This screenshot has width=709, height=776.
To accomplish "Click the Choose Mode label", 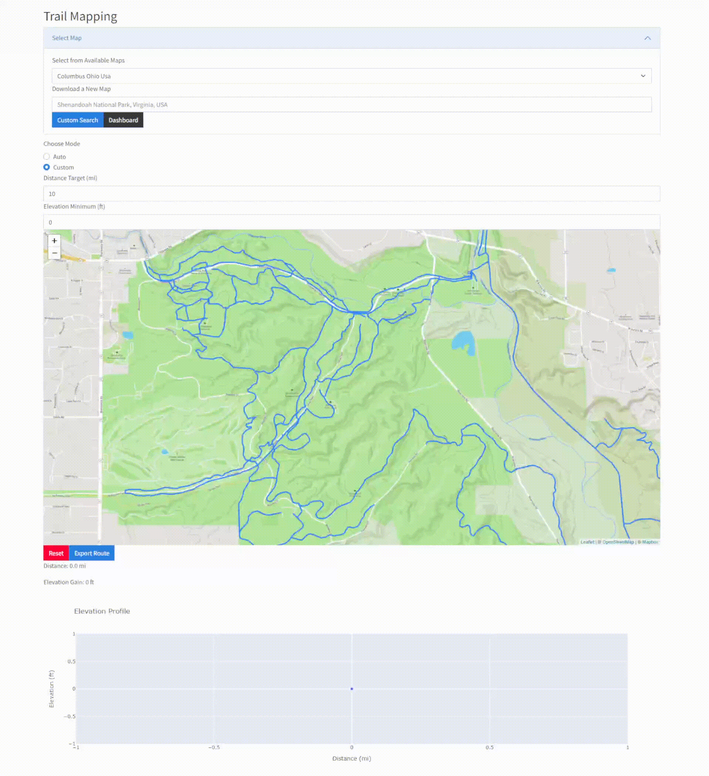I will point(62,144).
